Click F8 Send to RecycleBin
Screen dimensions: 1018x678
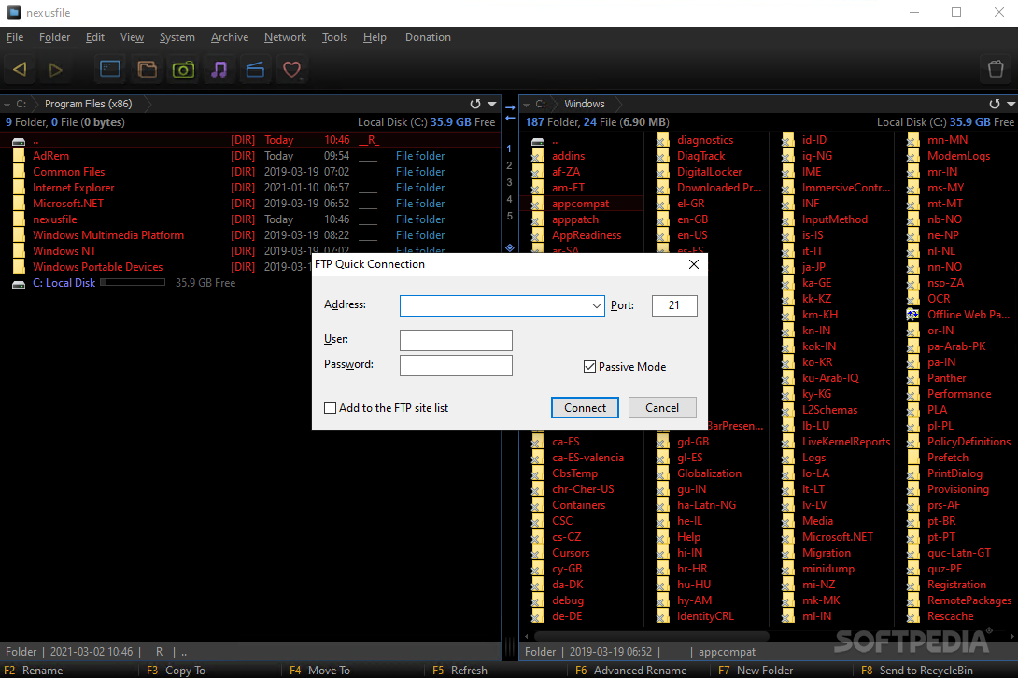917,671
